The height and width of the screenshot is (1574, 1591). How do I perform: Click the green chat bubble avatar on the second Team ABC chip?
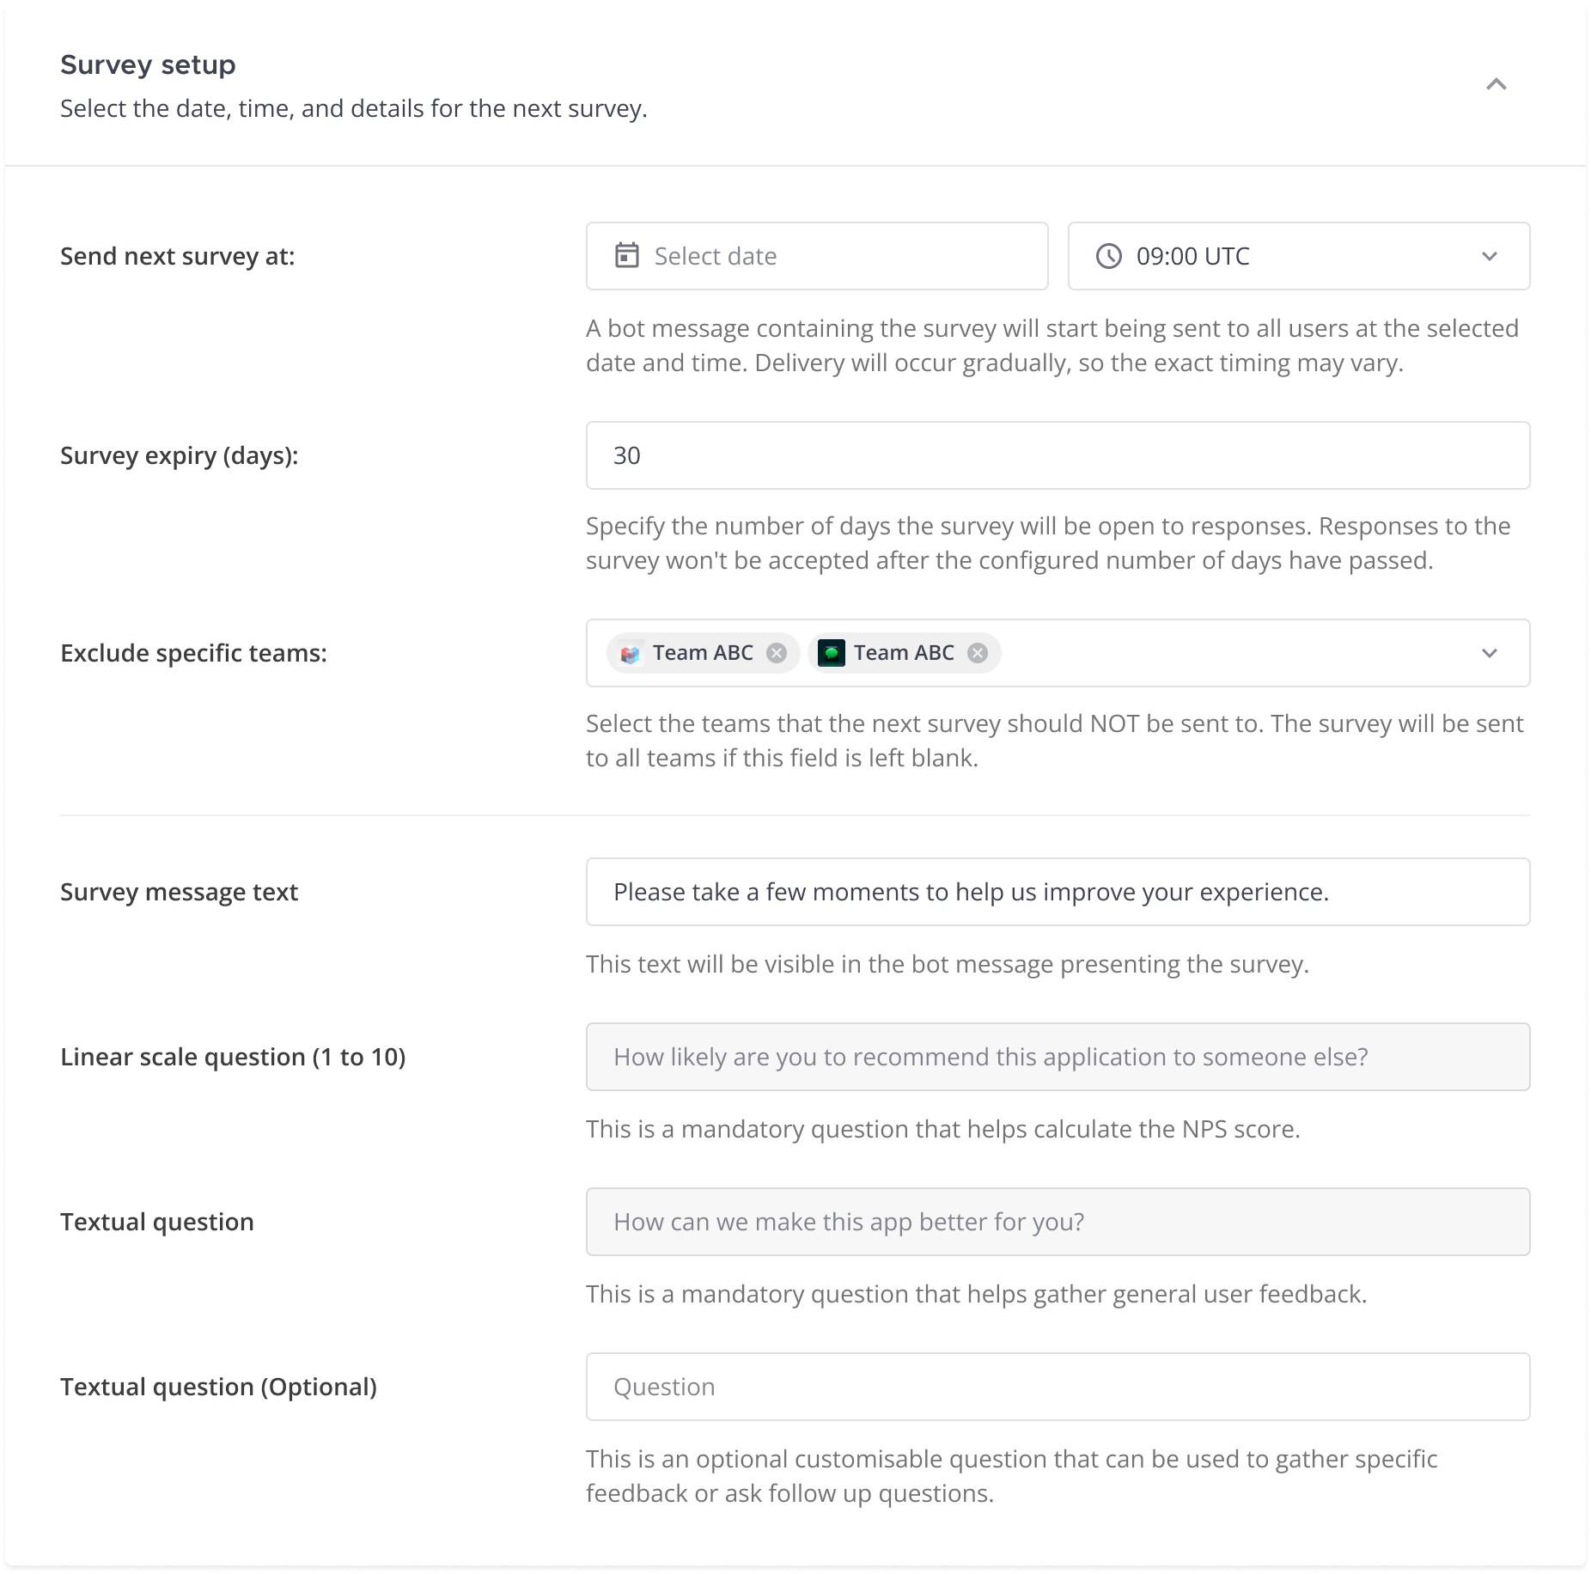tap(832, 653)
